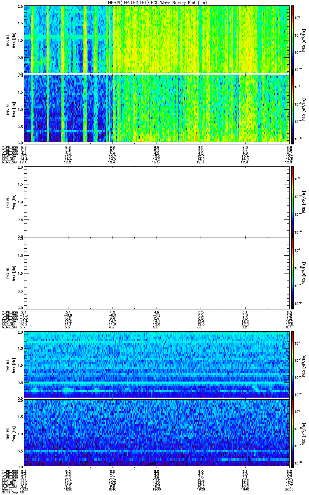Select the THA B-parallel spectrogram panel
The image size is (309, 495).
[x=157, y=109]
